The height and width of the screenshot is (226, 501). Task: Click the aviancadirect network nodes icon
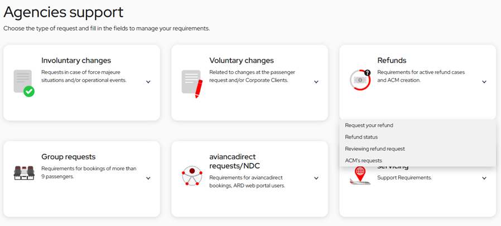[192, 176]
